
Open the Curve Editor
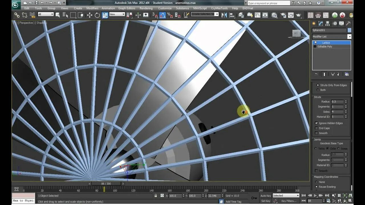pos(257,15)
